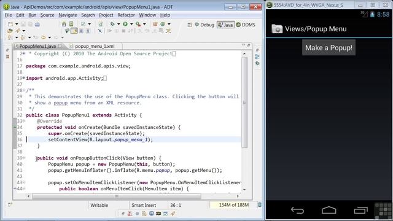Click the New Android XML file icon
393x221 pixels.
click(101, 24)
